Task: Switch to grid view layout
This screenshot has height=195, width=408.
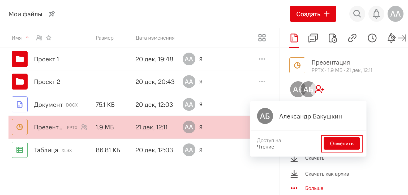Action: 262,38
